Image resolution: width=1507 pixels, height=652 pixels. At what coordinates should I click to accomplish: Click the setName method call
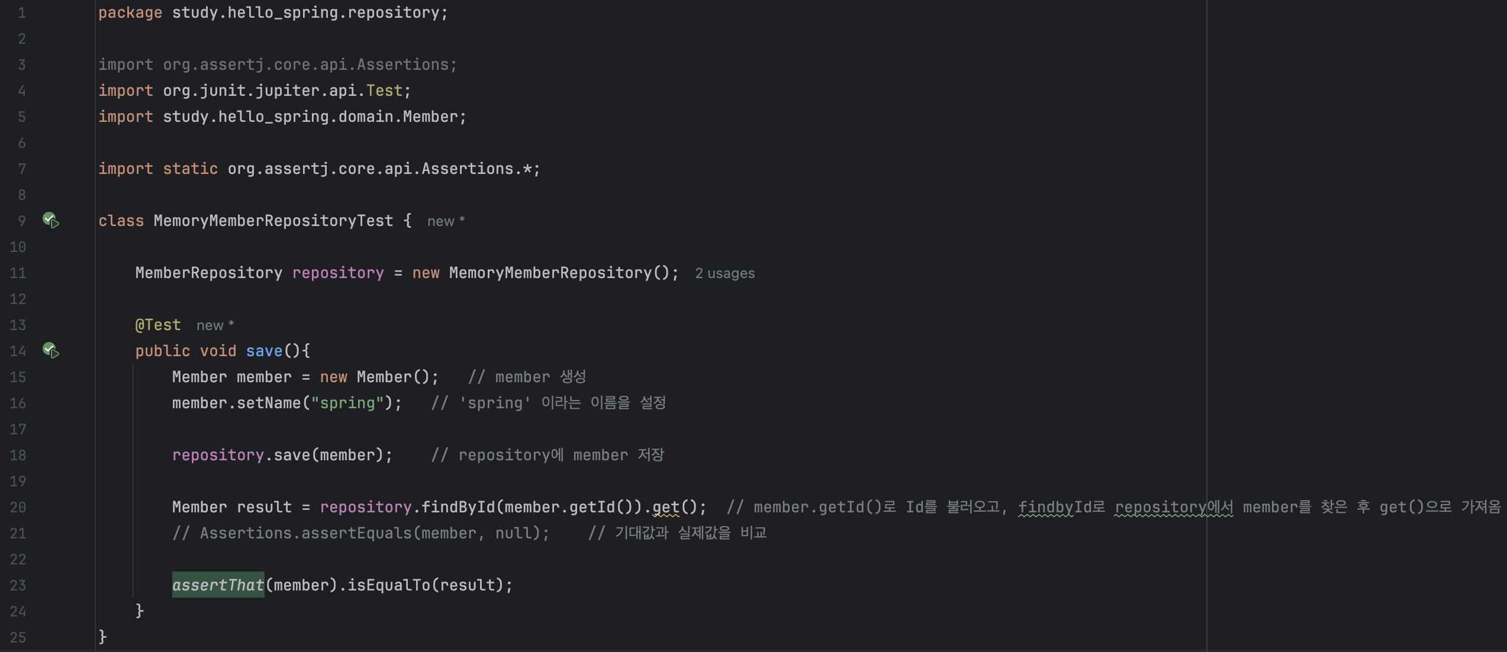(269, 403)
